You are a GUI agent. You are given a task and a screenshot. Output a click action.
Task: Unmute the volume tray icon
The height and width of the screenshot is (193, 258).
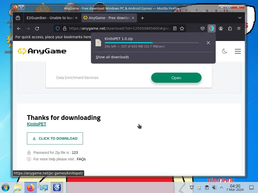[214, 187]
